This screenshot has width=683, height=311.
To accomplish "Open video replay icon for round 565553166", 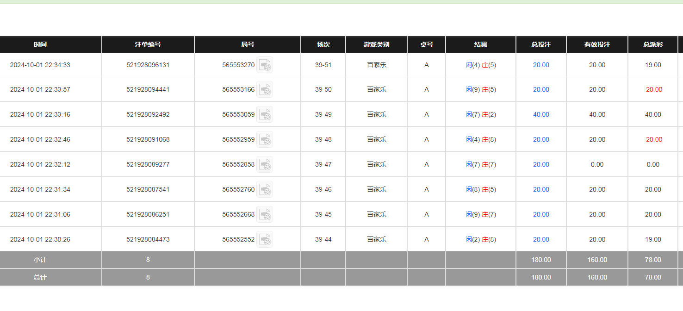I will [265, 90].
